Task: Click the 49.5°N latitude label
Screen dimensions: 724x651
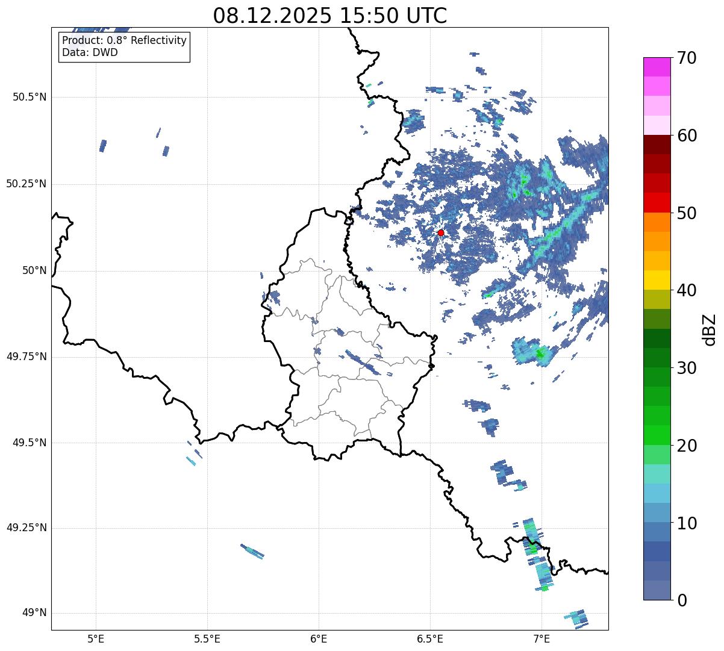Action: [x=30, y=443]
